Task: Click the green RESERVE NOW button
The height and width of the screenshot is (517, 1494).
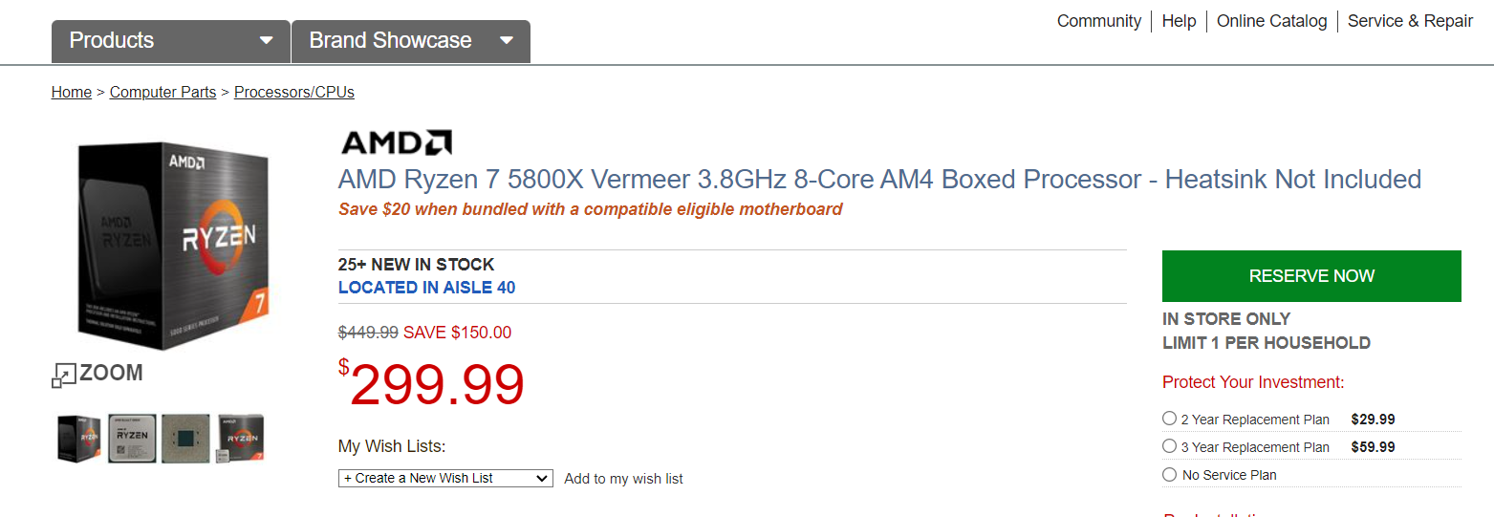Action: pos(1311,276)
